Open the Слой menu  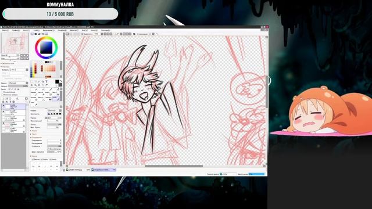(x=37, y=31)
